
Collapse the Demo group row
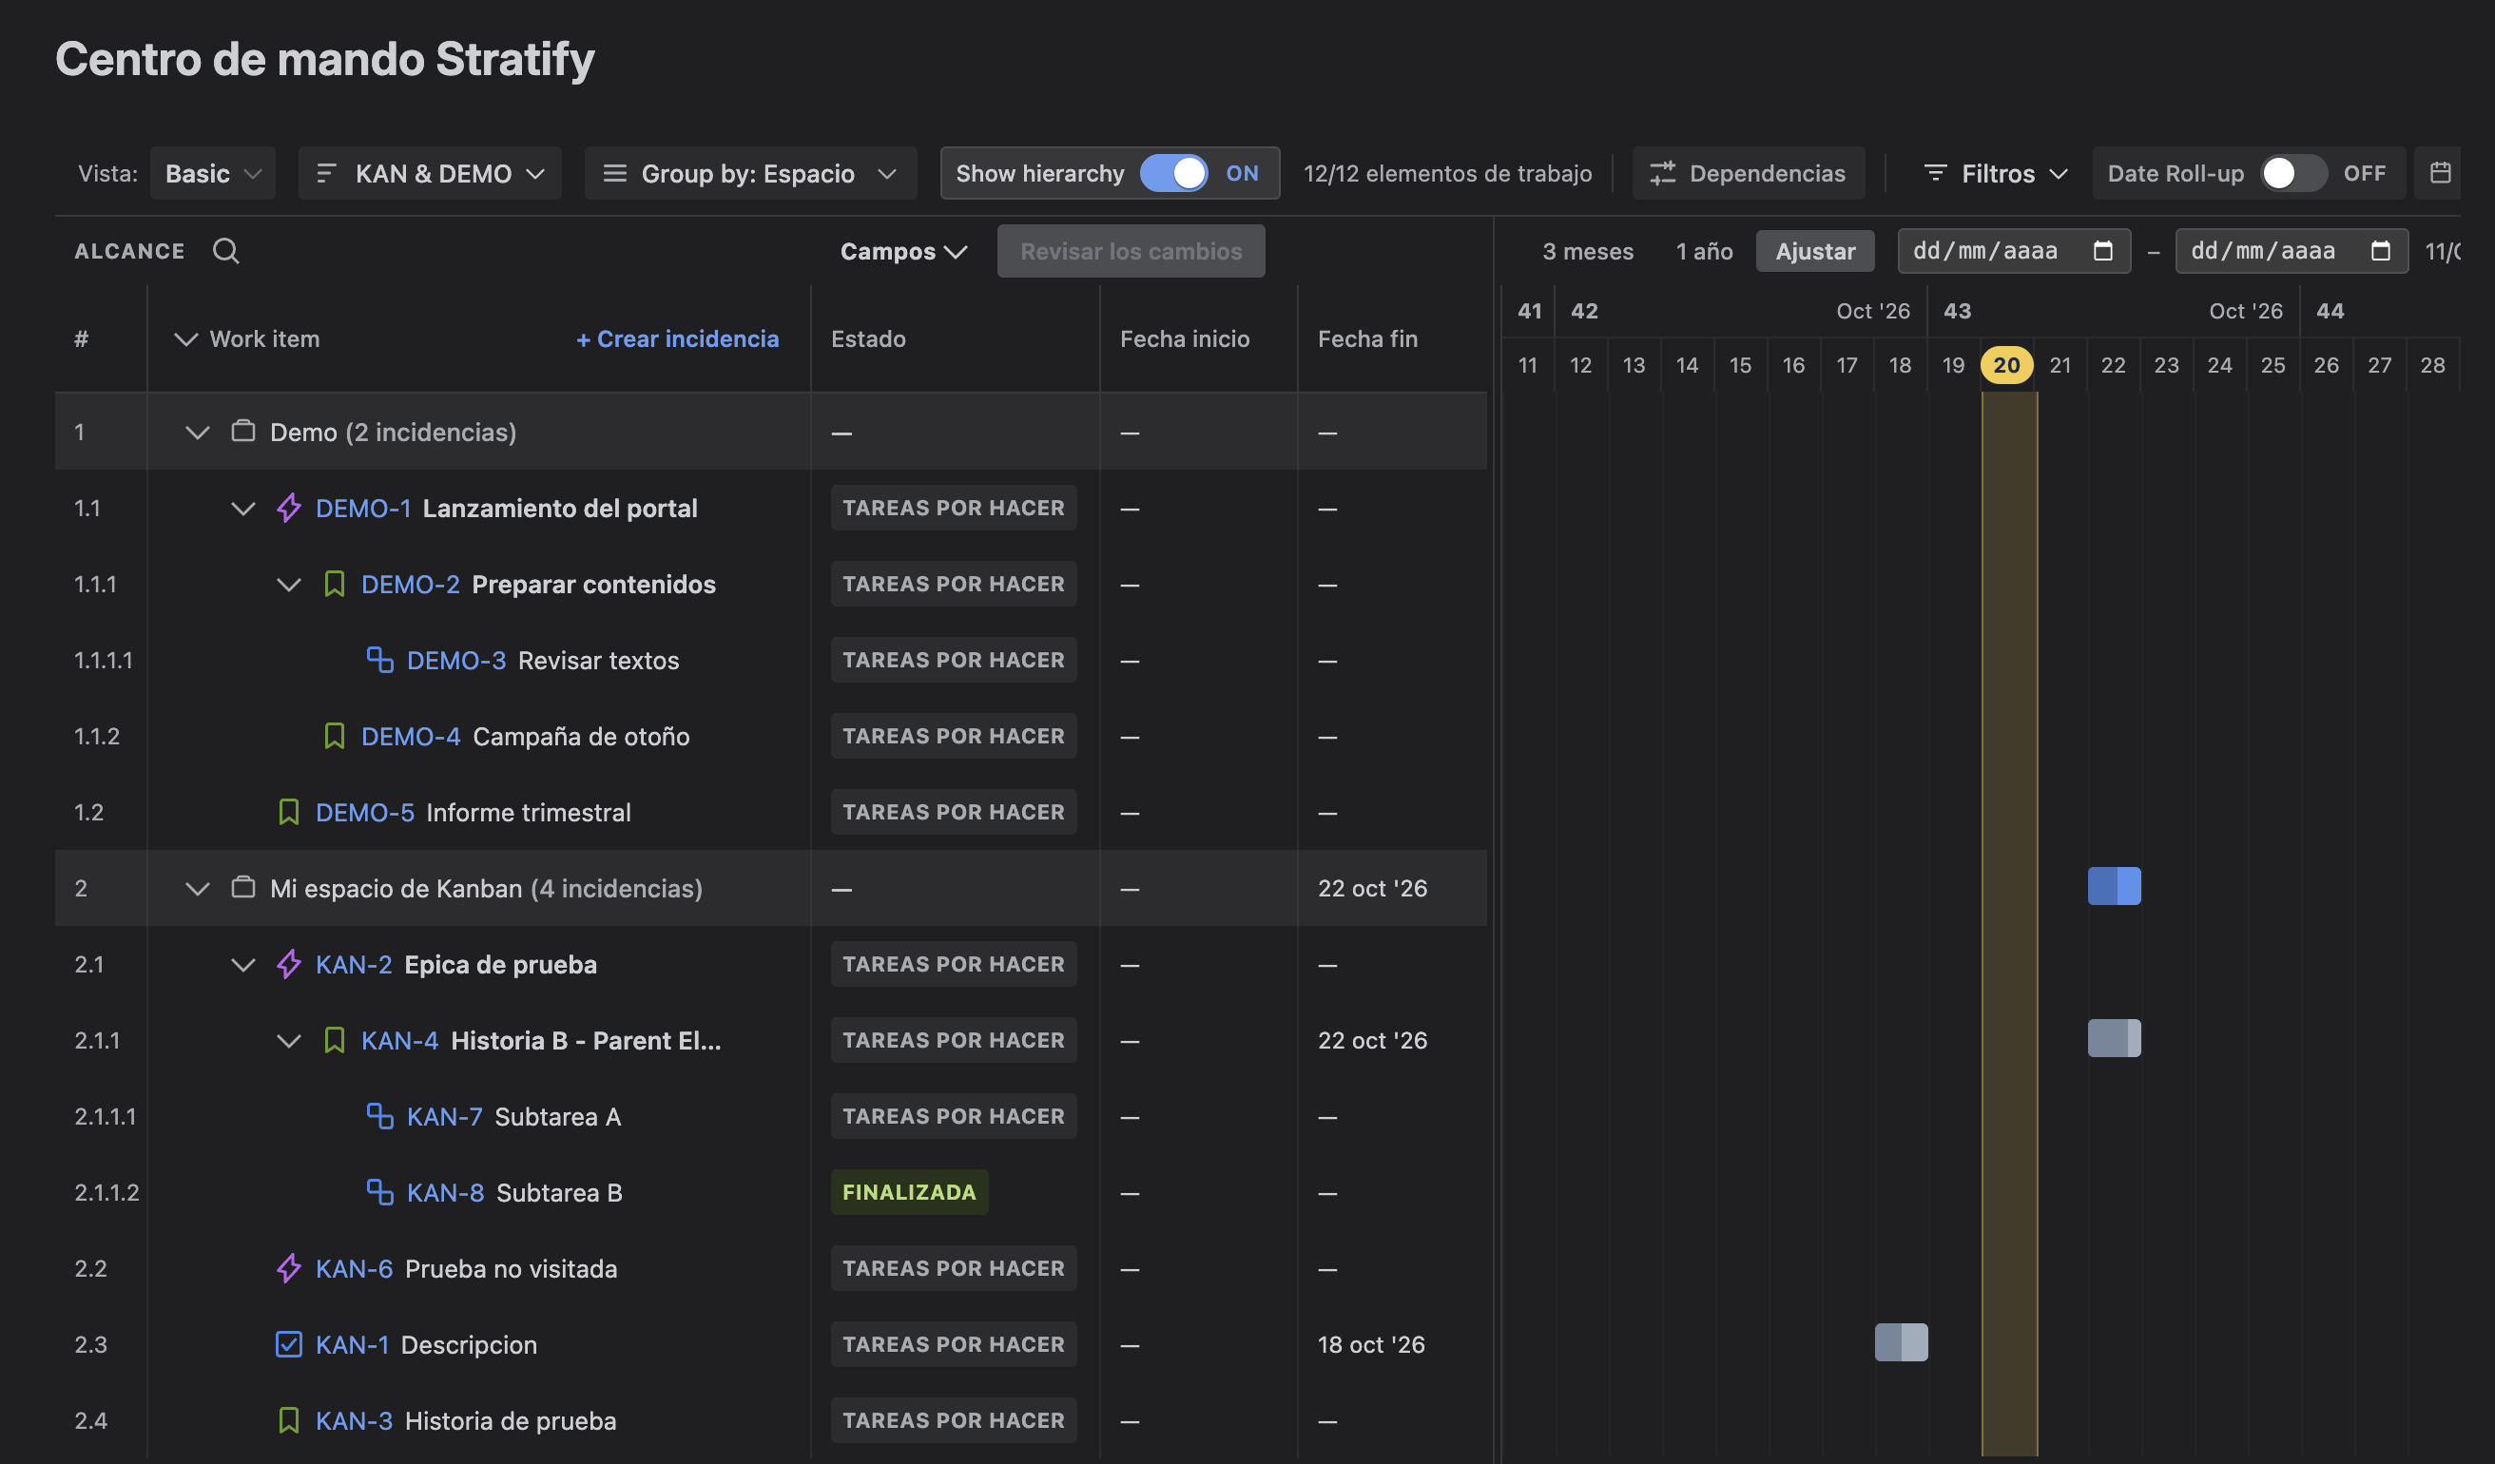point(198,433)
